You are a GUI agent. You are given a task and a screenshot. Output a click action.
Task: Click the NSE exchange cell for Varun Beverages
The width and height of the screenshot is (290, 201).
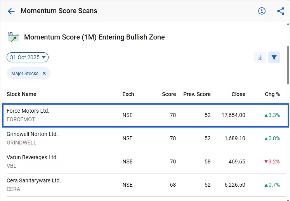(x=127, y=161)
